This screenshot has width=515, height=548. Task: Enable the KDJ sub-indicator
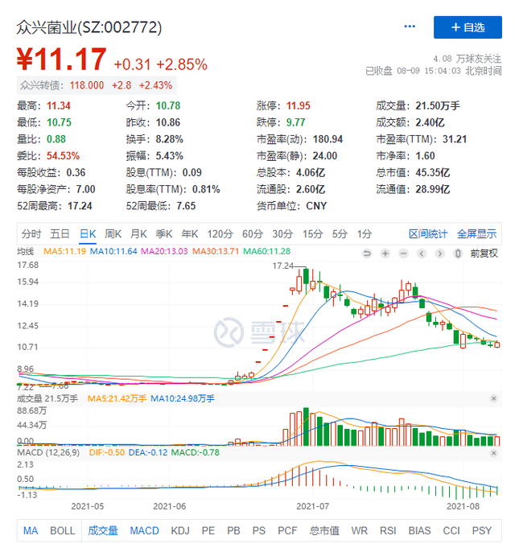tap(180, 530)
